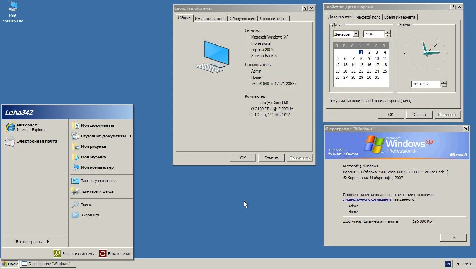
Task: Click the Пуск start button
Action: [x=10, y=264]
